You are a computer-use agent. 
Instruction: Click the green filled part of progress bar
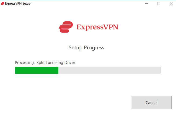pyautogui.click(x=37, y=70)
